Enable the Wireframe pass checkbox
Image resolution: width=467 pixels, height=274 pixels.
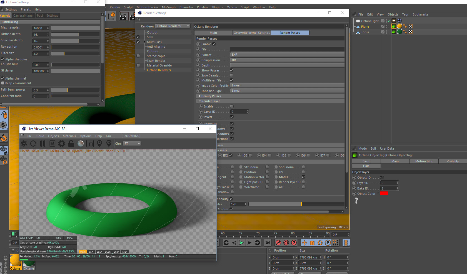[x=267, y=187]
